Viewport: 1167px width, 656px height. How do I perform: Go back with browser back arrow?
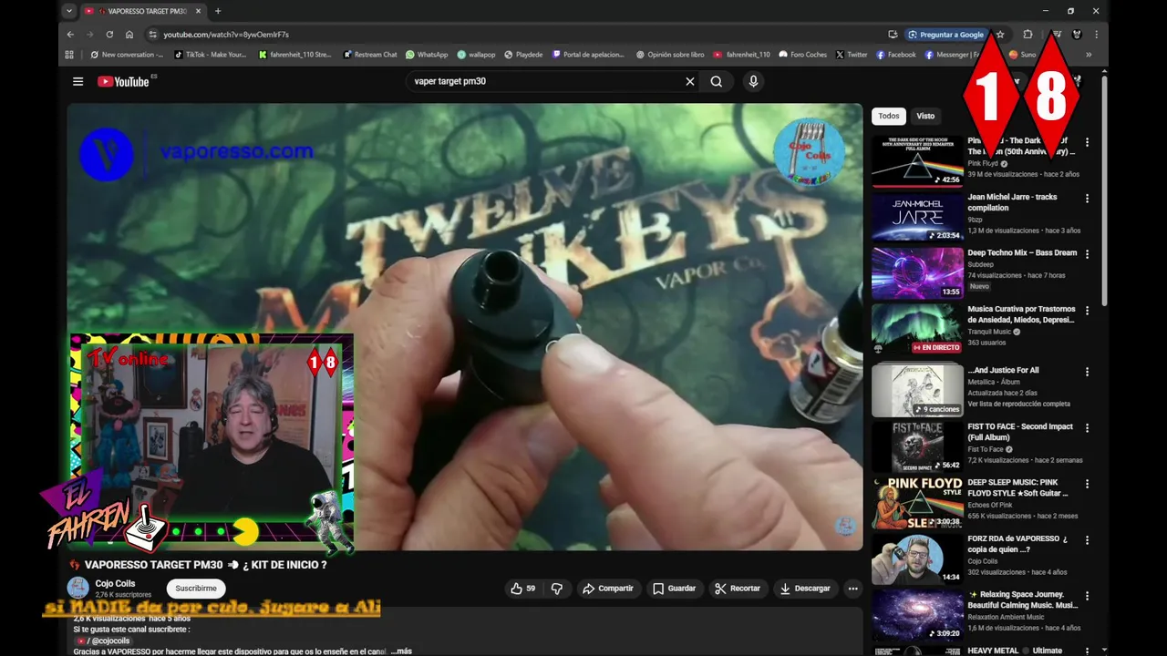[x=70, y=35]
